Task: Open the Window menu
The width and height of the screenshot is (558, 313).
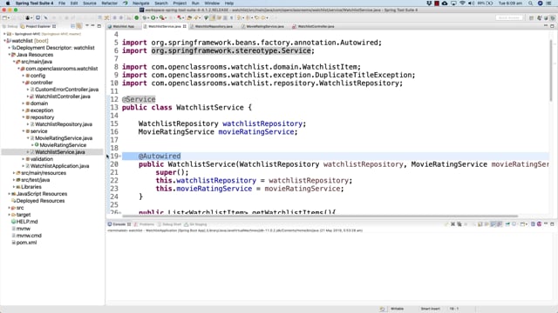Action: (212, 3)
